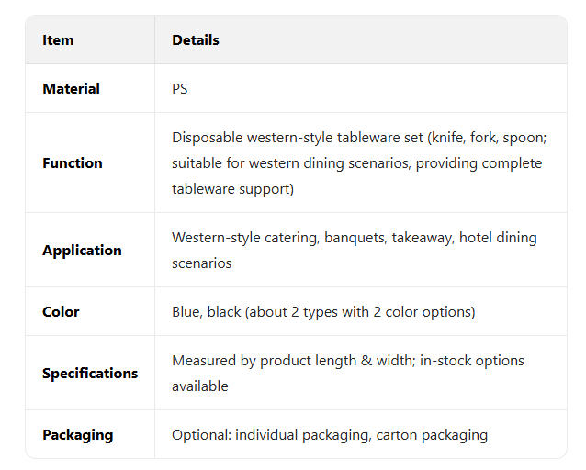The width and height of the screenshot is (586, 470).
Task: Click the PS material value cell
Action: (x=180, y=89)
